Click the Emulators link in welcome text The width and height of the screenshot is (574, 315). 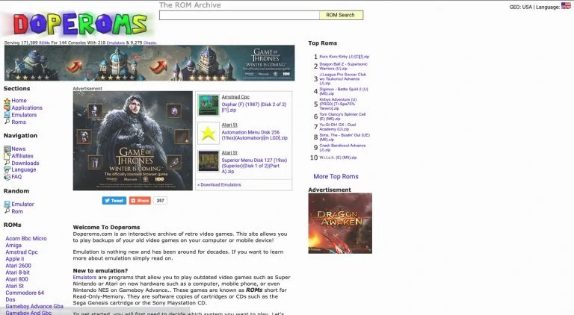point(84,278)
